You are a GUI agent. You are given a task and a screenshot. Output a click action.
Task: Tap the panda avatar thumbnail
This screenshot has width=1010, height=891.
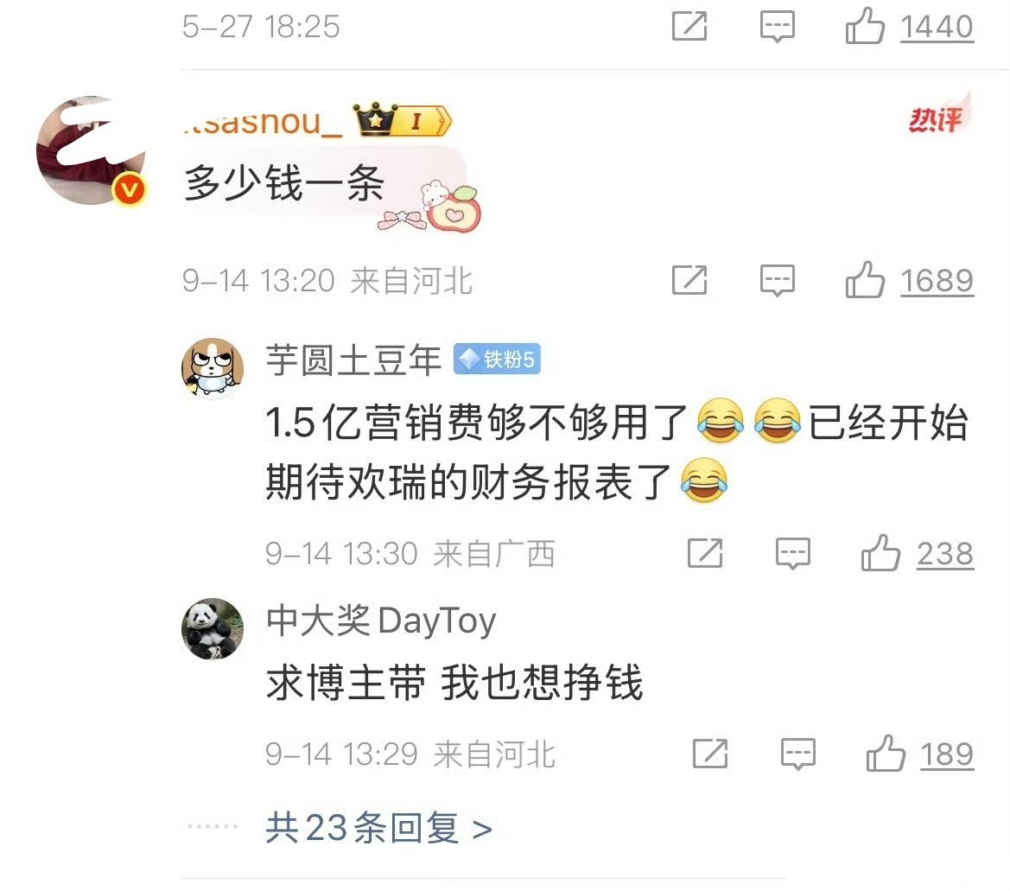[213, 628]
